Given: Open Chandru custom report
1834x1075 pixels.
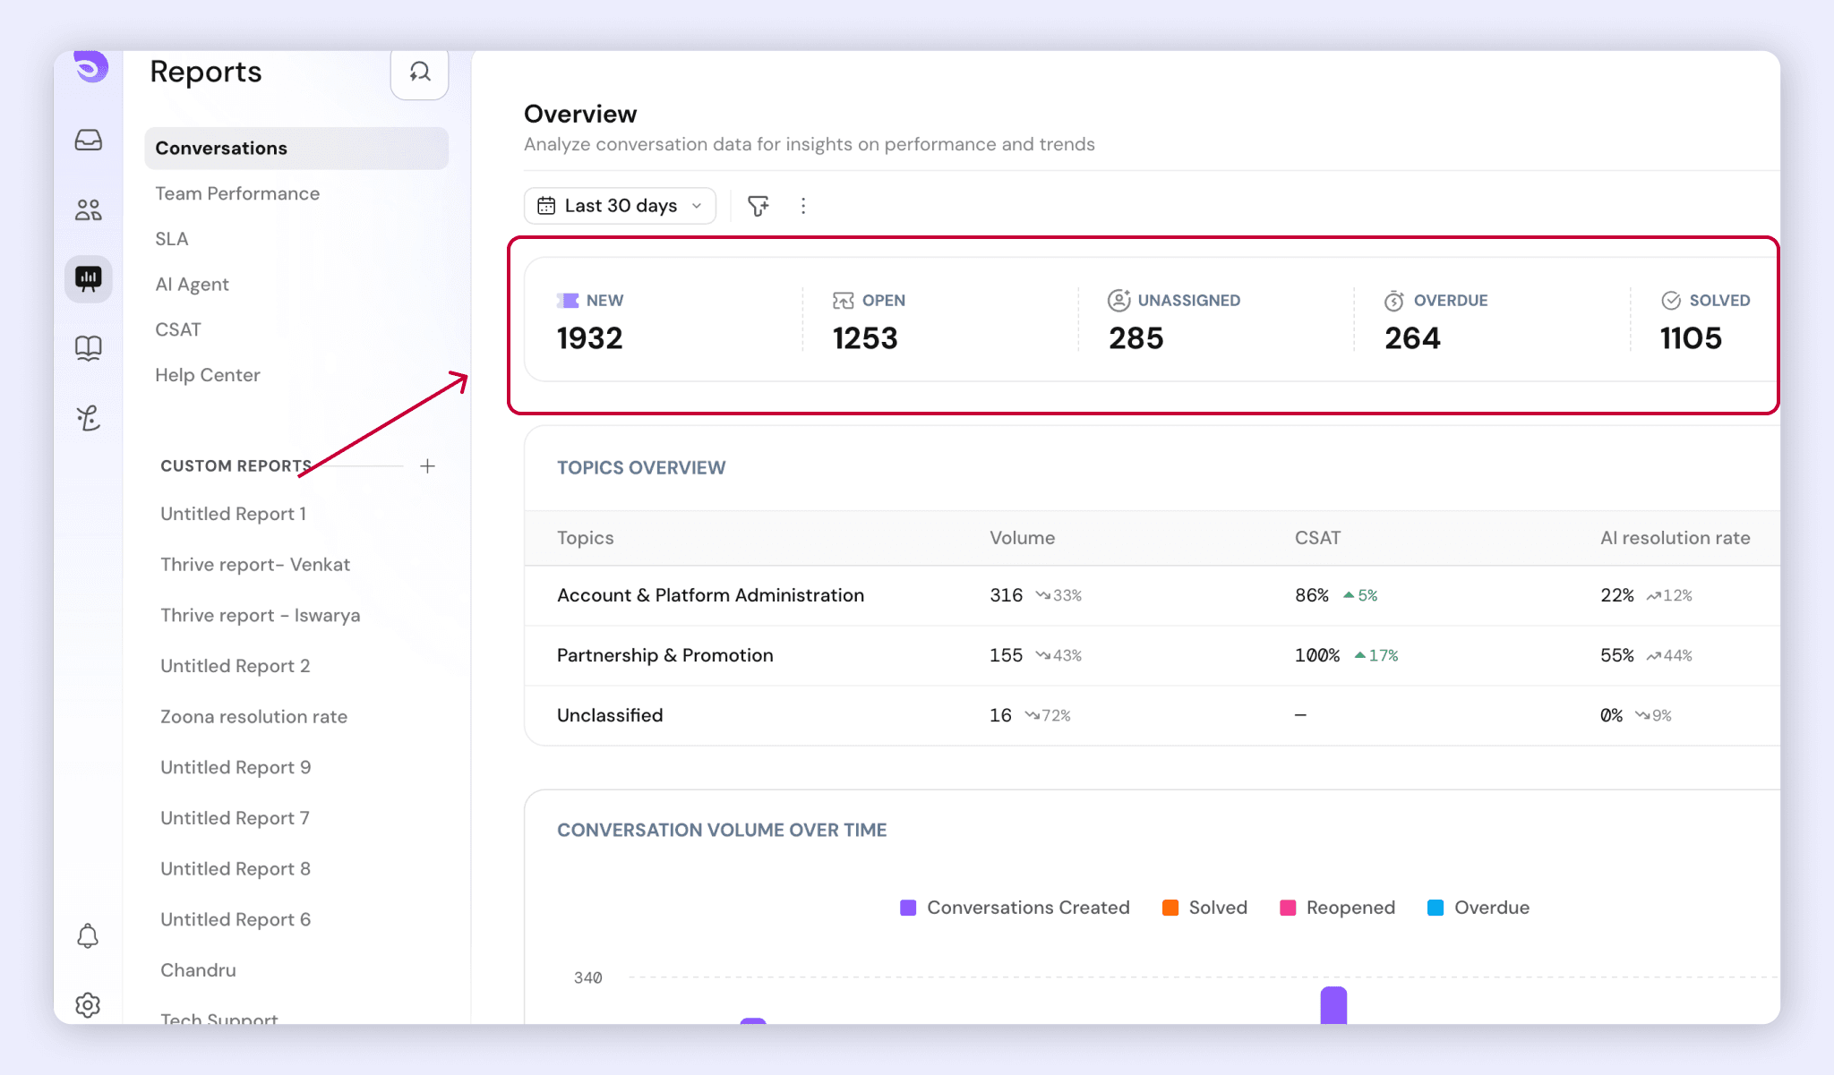Looking at the screenshot, I should click(x=199, y=970).
